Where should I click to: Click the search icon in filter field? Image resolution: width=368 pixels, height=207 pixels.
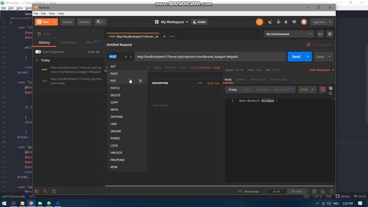click(x=39, y=34)
